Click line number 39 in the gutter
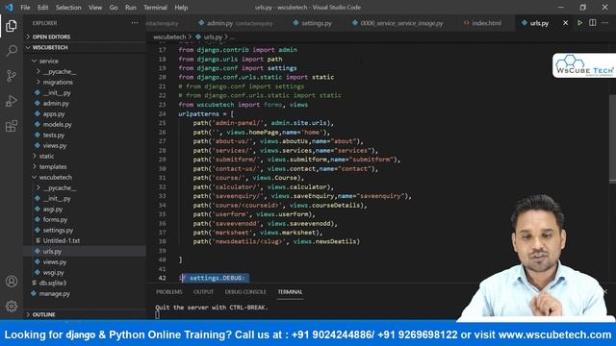This screenshot has height=346, width=616. [x=163, y=251]
